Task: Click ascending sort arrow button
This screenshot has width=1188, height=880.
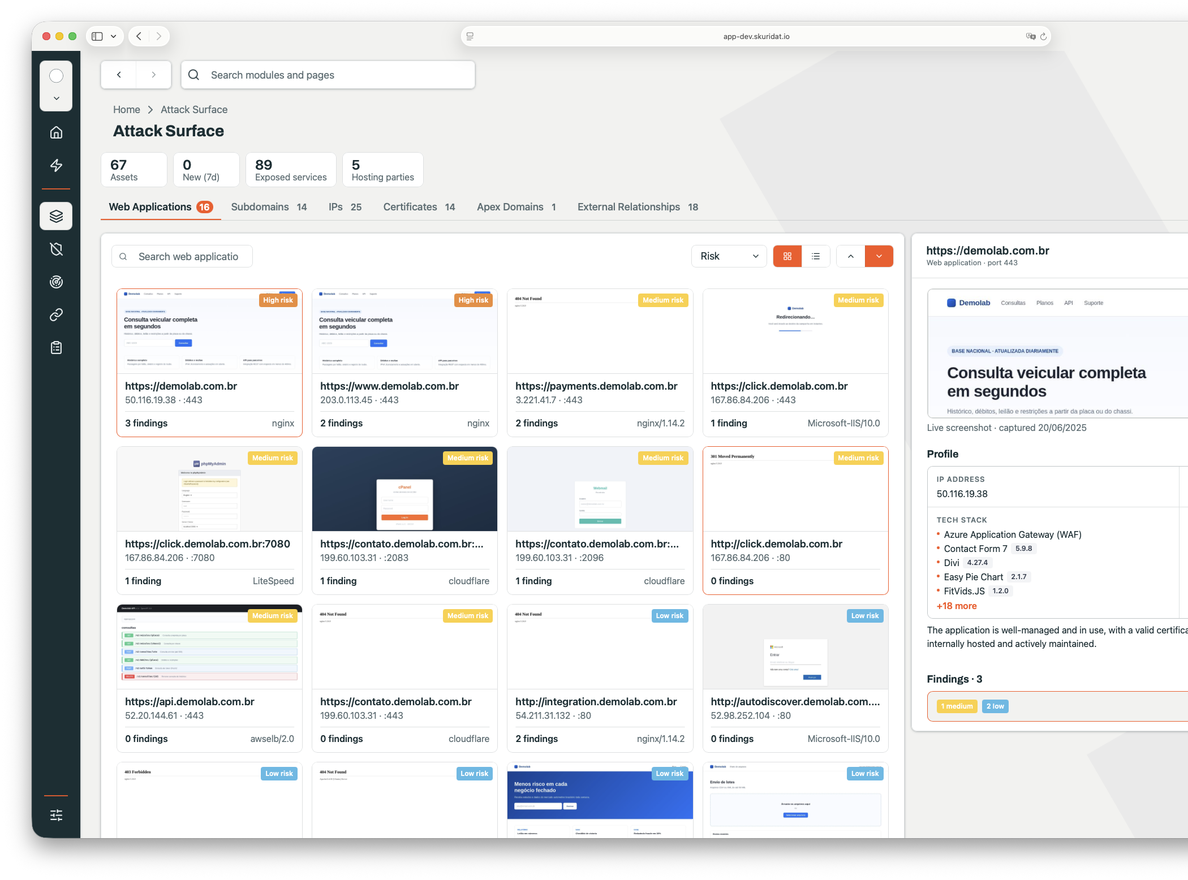Action: [850, 256]
